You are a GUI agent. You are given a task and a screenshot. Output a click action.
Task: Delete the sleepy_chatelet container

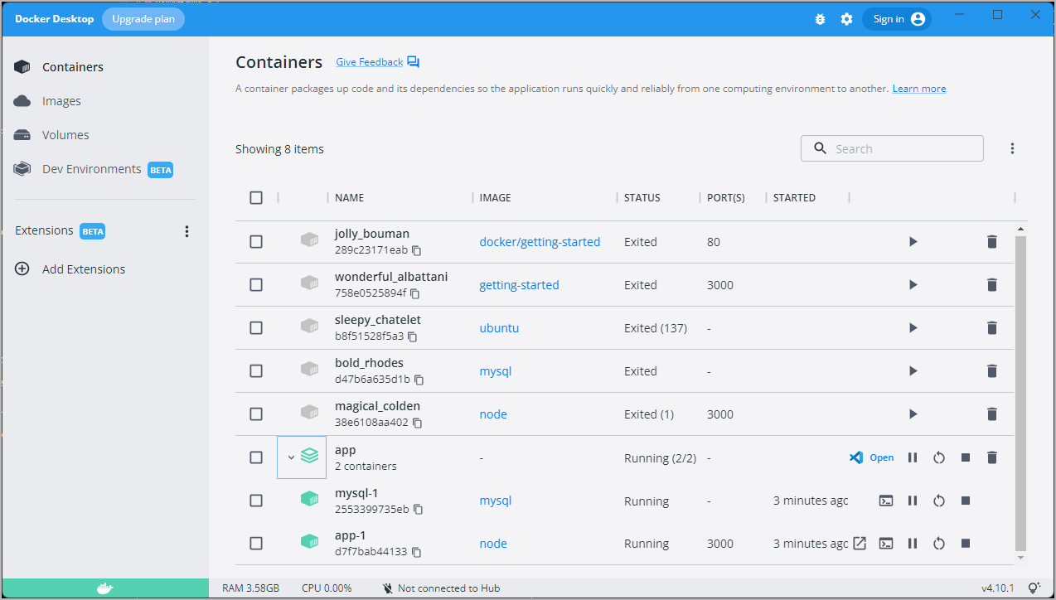(992, 328)
